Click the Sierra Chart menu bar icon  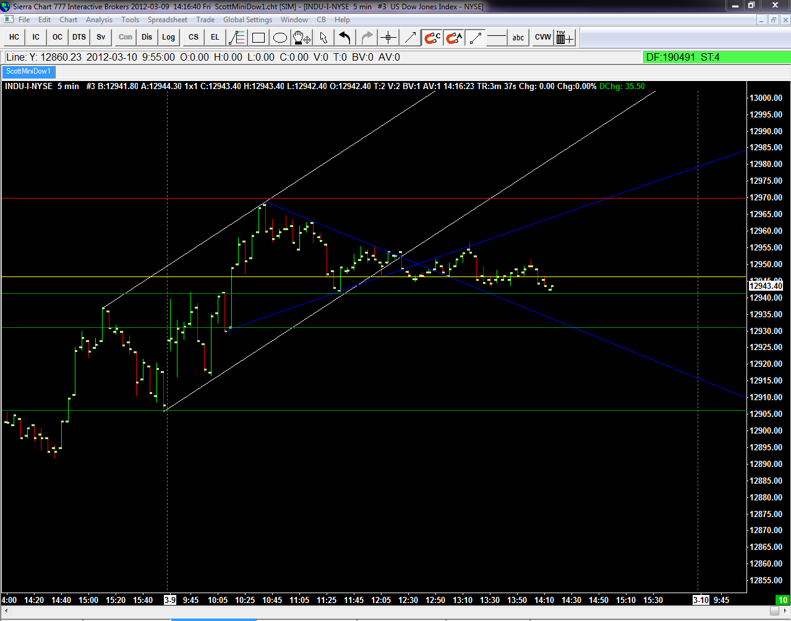[x=9, y=20]
